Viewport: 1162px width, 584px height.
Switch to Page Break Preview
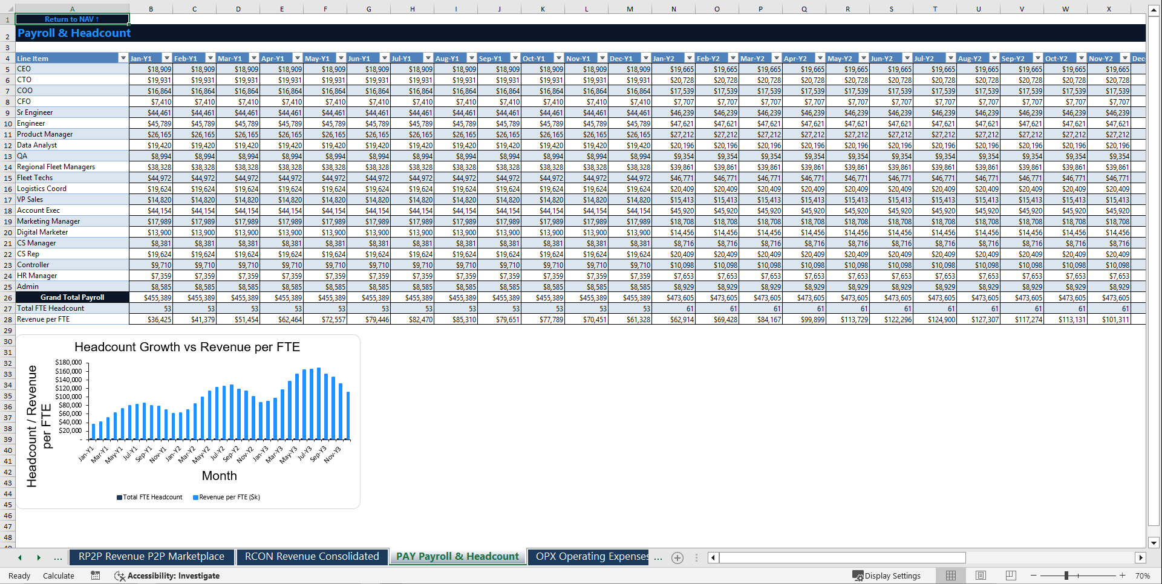click(1010, 576)
